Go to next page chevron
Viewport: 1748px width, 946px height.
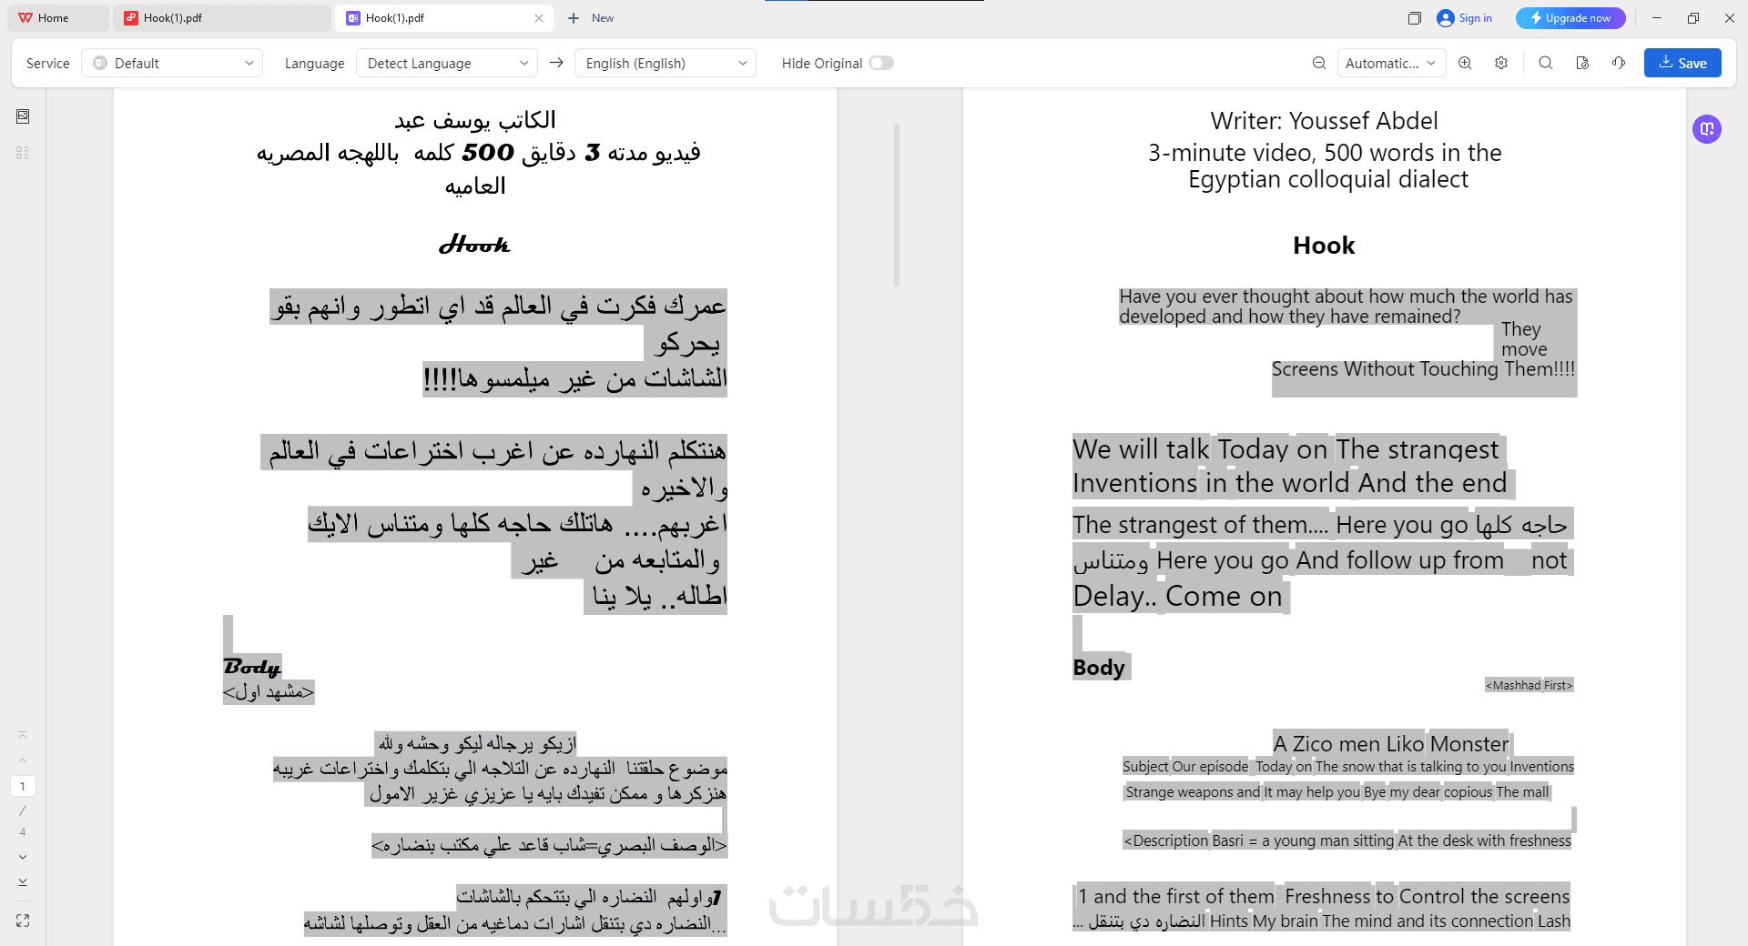(23, 857)
